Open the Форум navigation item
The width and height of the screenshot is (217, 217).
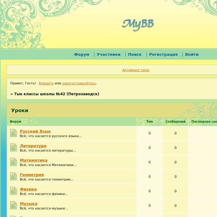coord(82,54)
